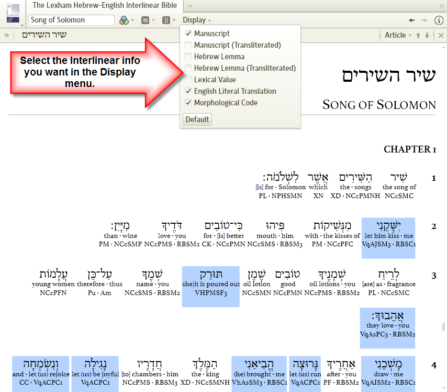Click the Default button
This screenshot has height=392, width=447.
(x=197, y=119)
